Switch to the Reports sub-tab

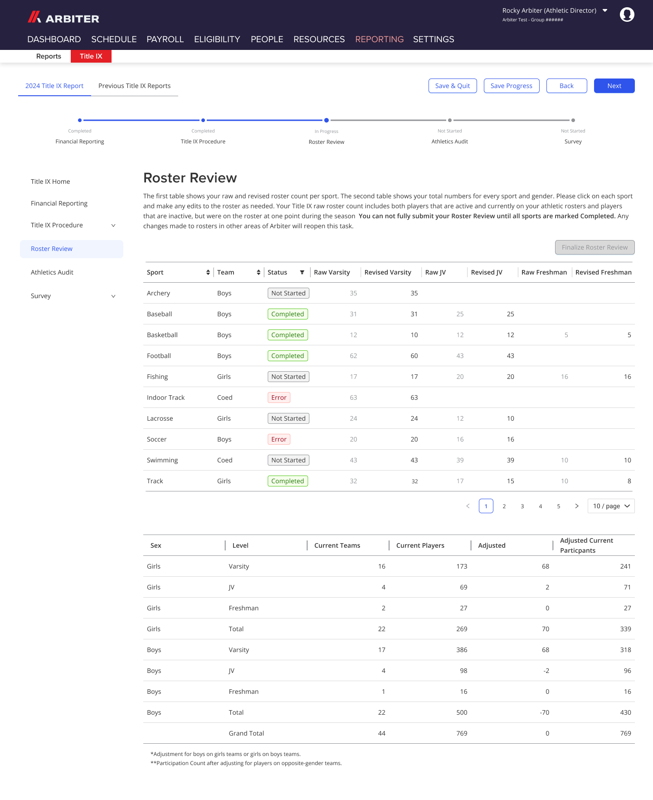pyautogui.click(x=49, y=56)
